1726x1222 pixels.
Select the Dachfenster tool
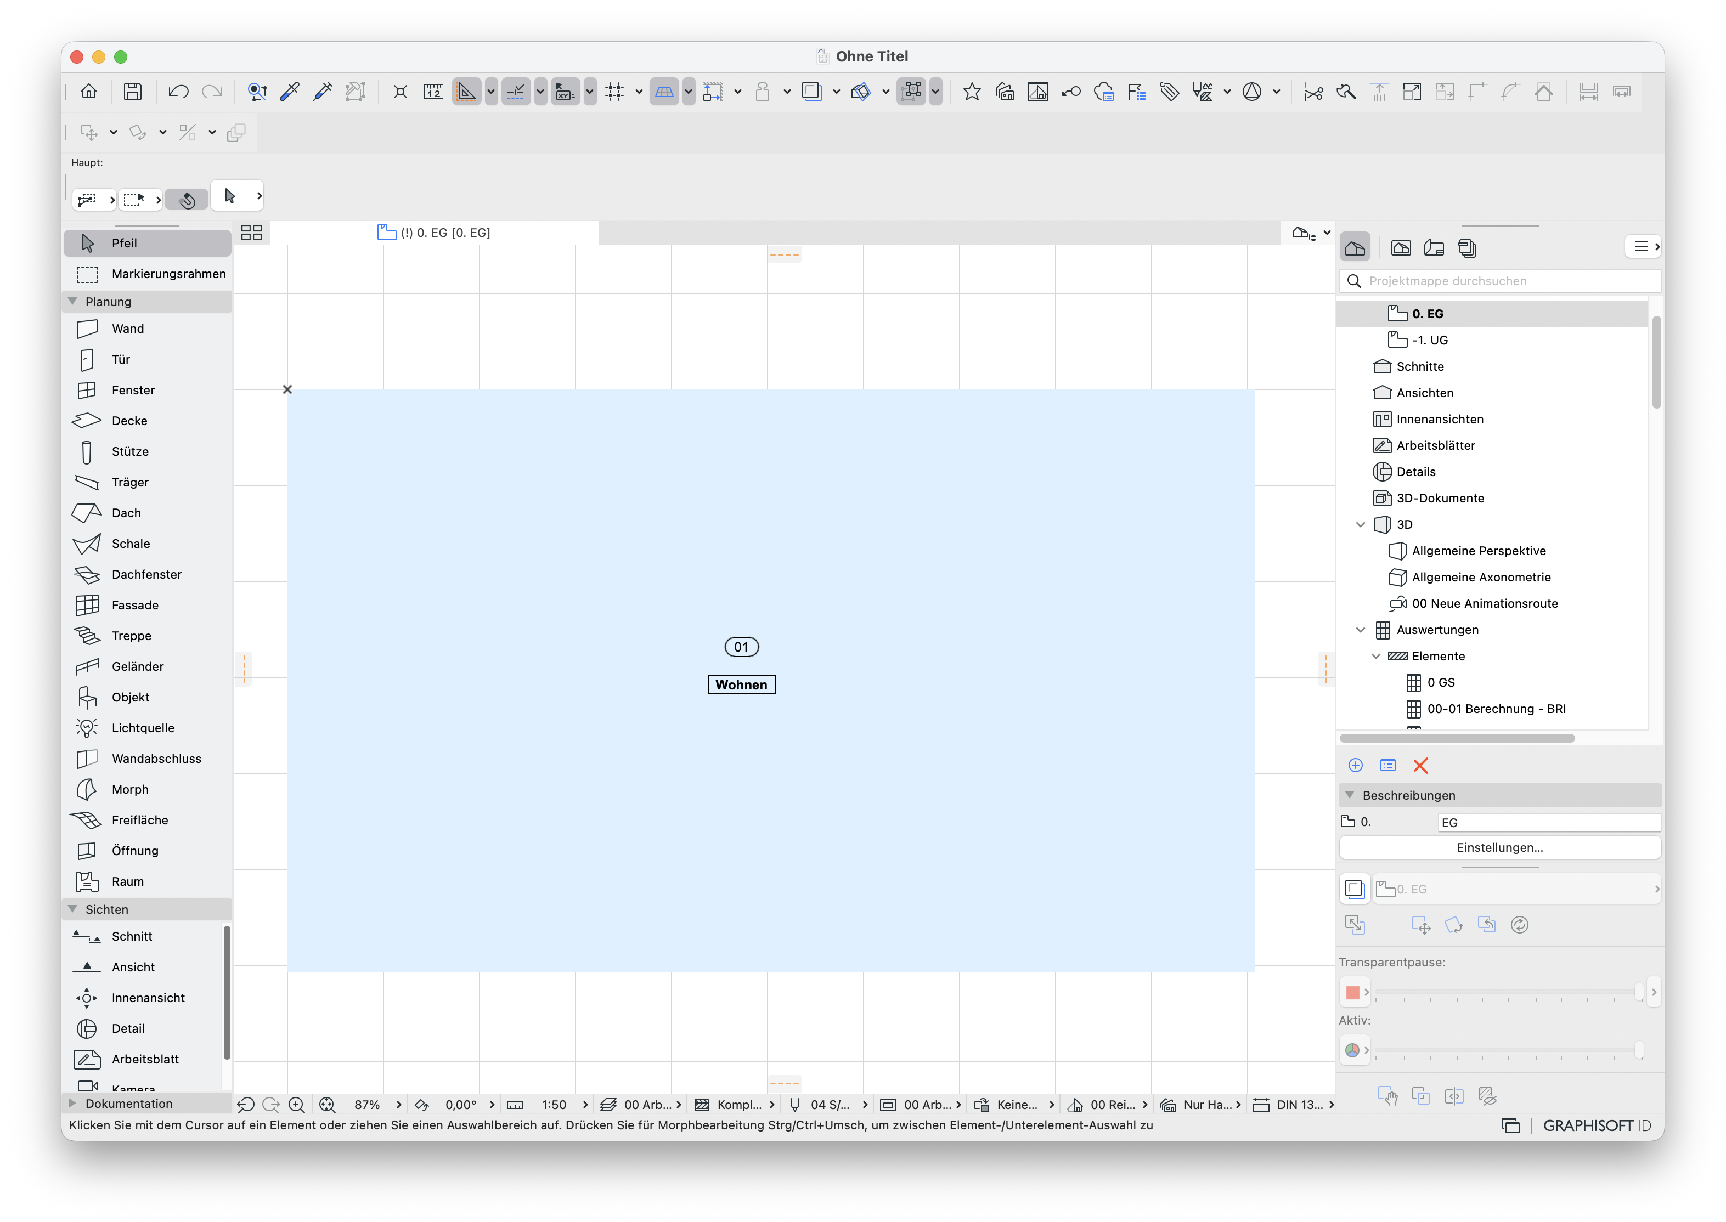pos(147,574)
